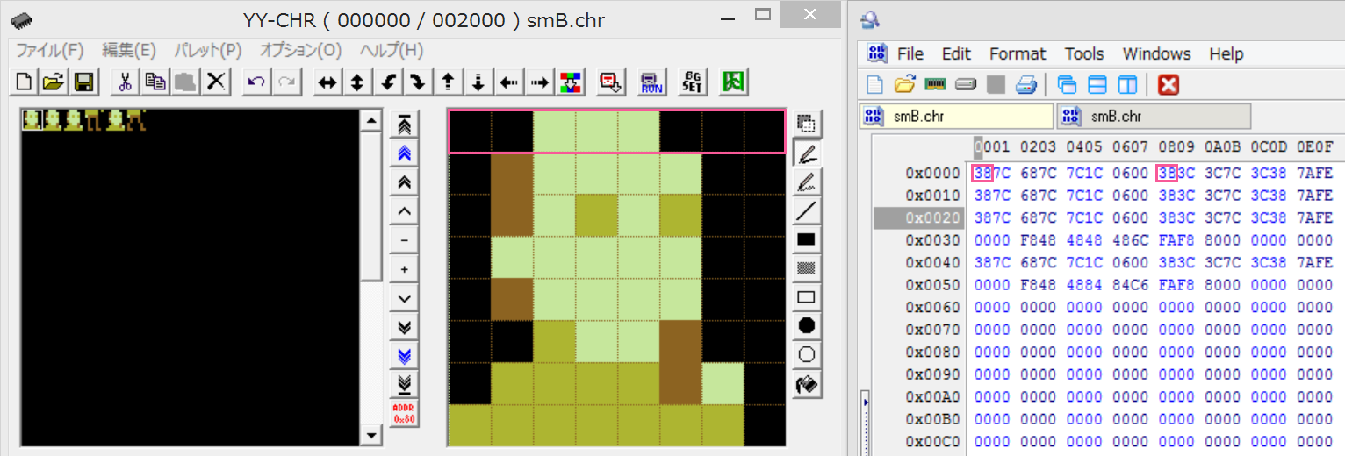Select the filled ellipse tool

(806, 326)
